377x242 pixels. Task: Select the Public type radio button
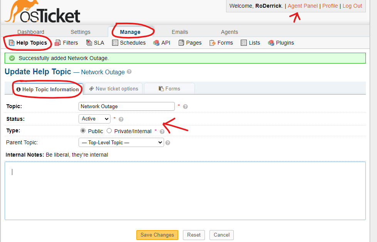point(83,131)
